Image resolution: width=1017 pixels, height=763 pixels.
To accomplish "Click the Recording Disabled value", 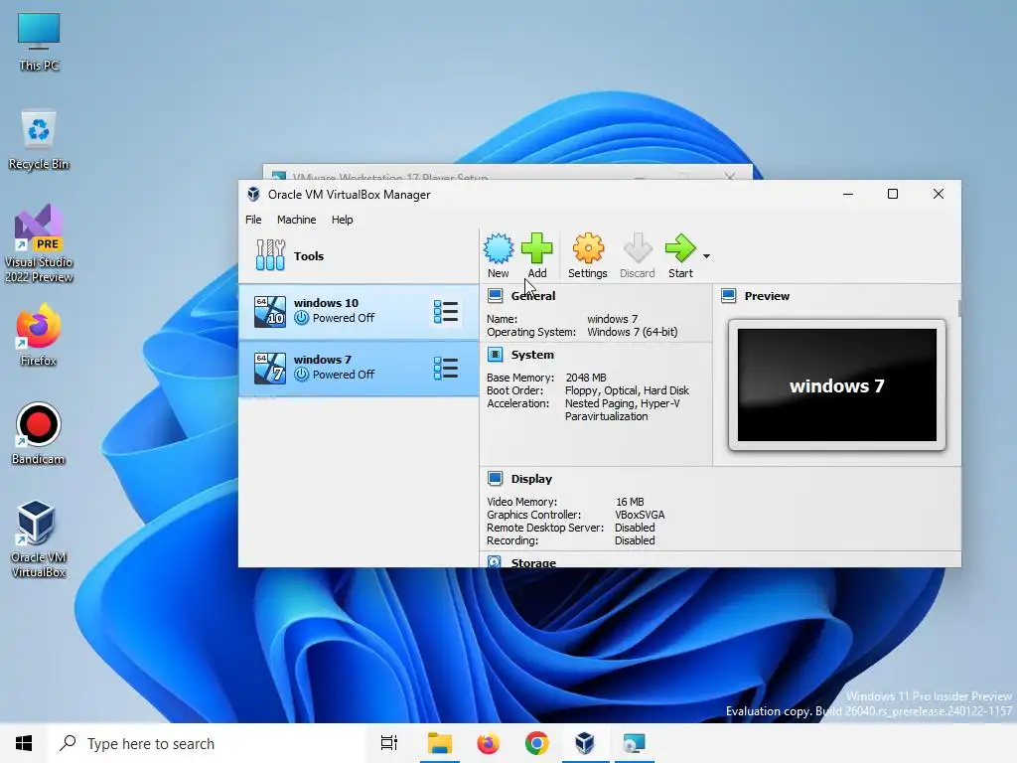I will pyautogui.click(x=635, y=540).
